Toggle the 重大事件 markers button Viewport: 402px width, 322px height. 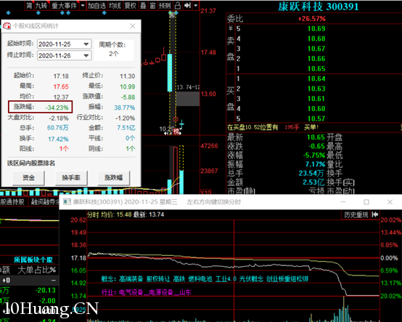64,5
